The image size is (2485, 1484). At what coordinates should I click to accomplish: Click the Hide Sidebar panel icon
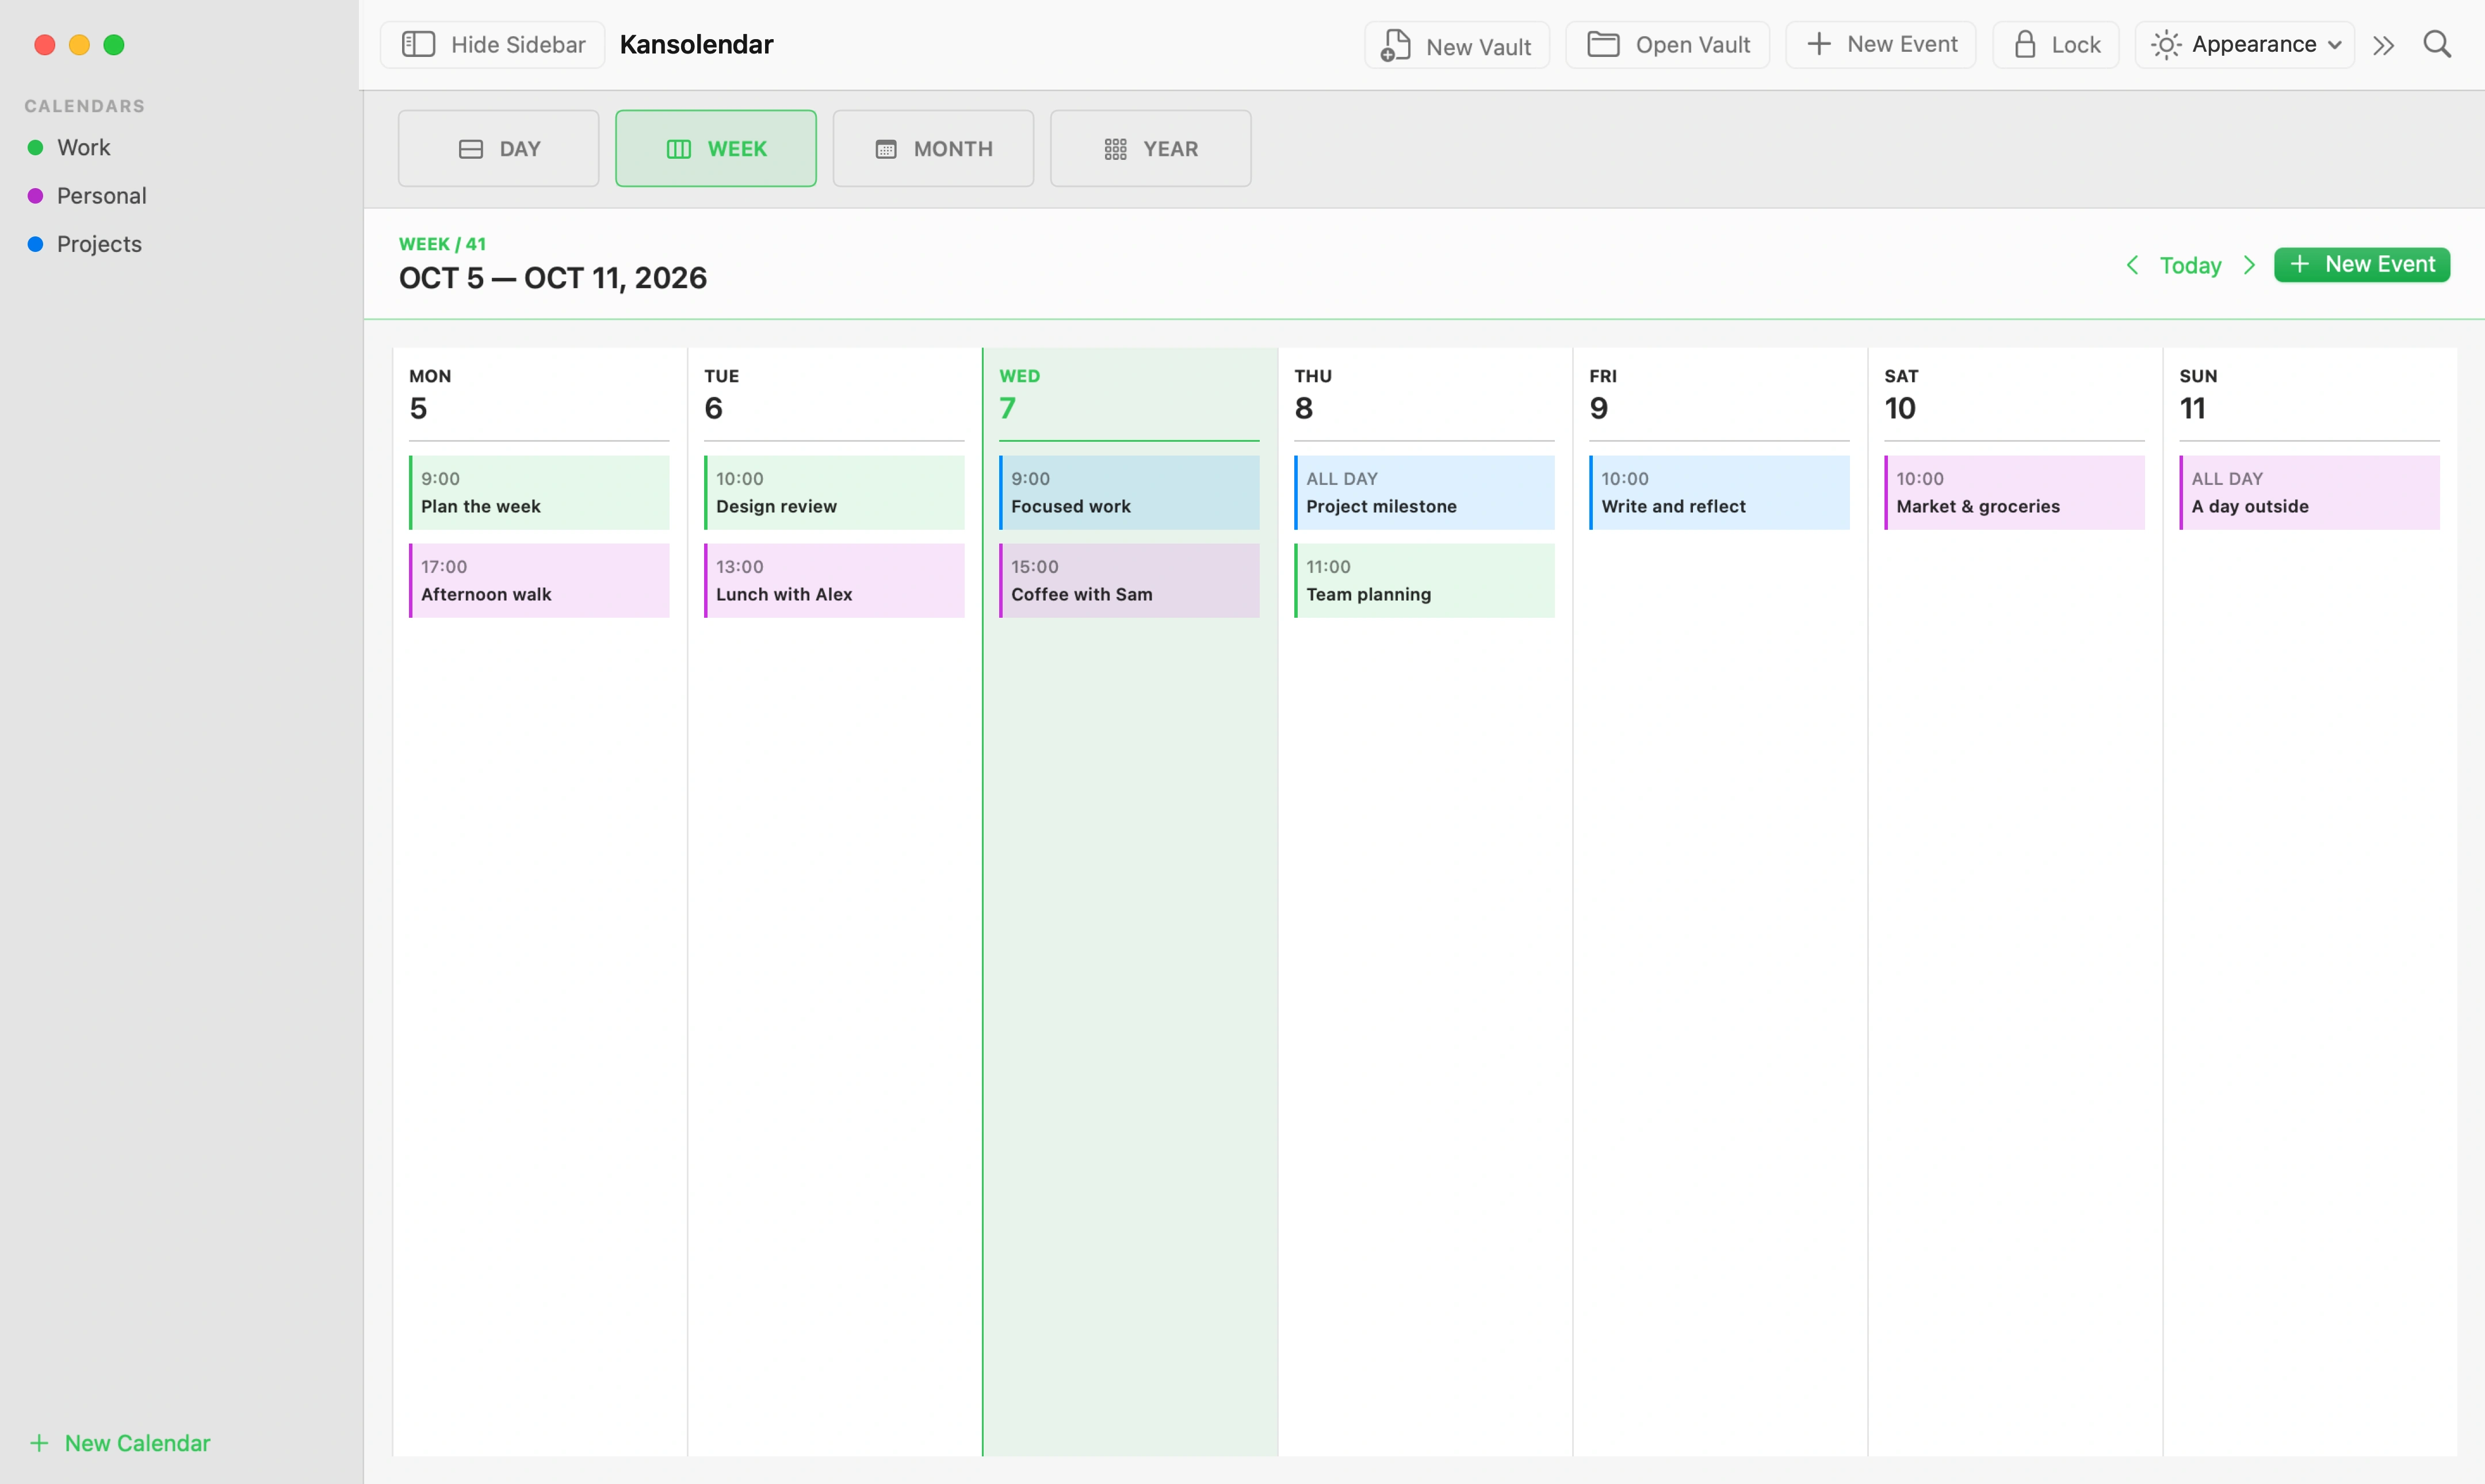coord(418,44)
